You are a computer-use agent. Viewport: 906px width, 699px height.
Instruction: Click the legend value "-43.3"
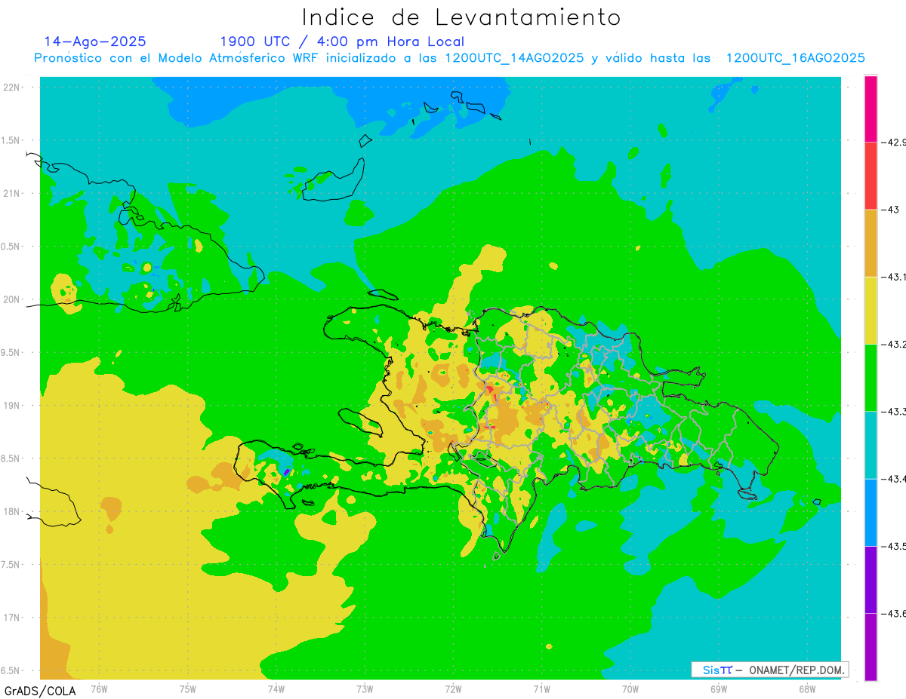click(x=894, y=411)
